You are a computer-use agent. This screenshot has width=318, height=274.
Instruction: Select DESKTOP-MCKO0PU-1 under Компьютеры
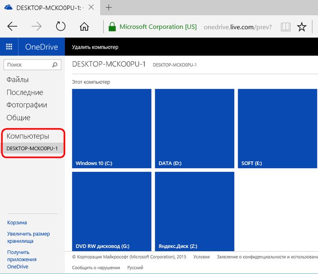pyautogui.click(x=32, y=148)
